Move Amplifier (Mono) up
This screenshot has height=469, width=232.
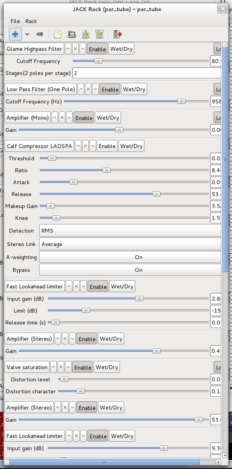(x=55, y=118)
